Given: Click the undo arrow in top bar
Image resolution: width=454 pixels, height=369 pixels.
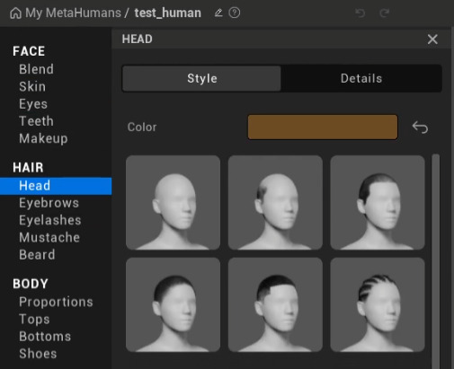Looking at the screenshot, I should point(361,13).
